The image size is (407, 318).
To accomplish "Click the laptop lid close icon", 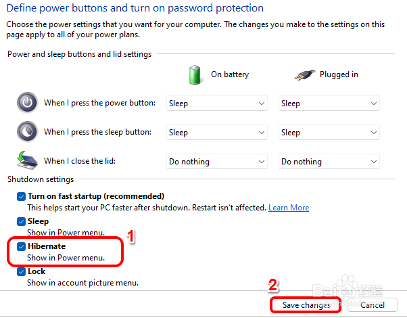I will 26,160.
